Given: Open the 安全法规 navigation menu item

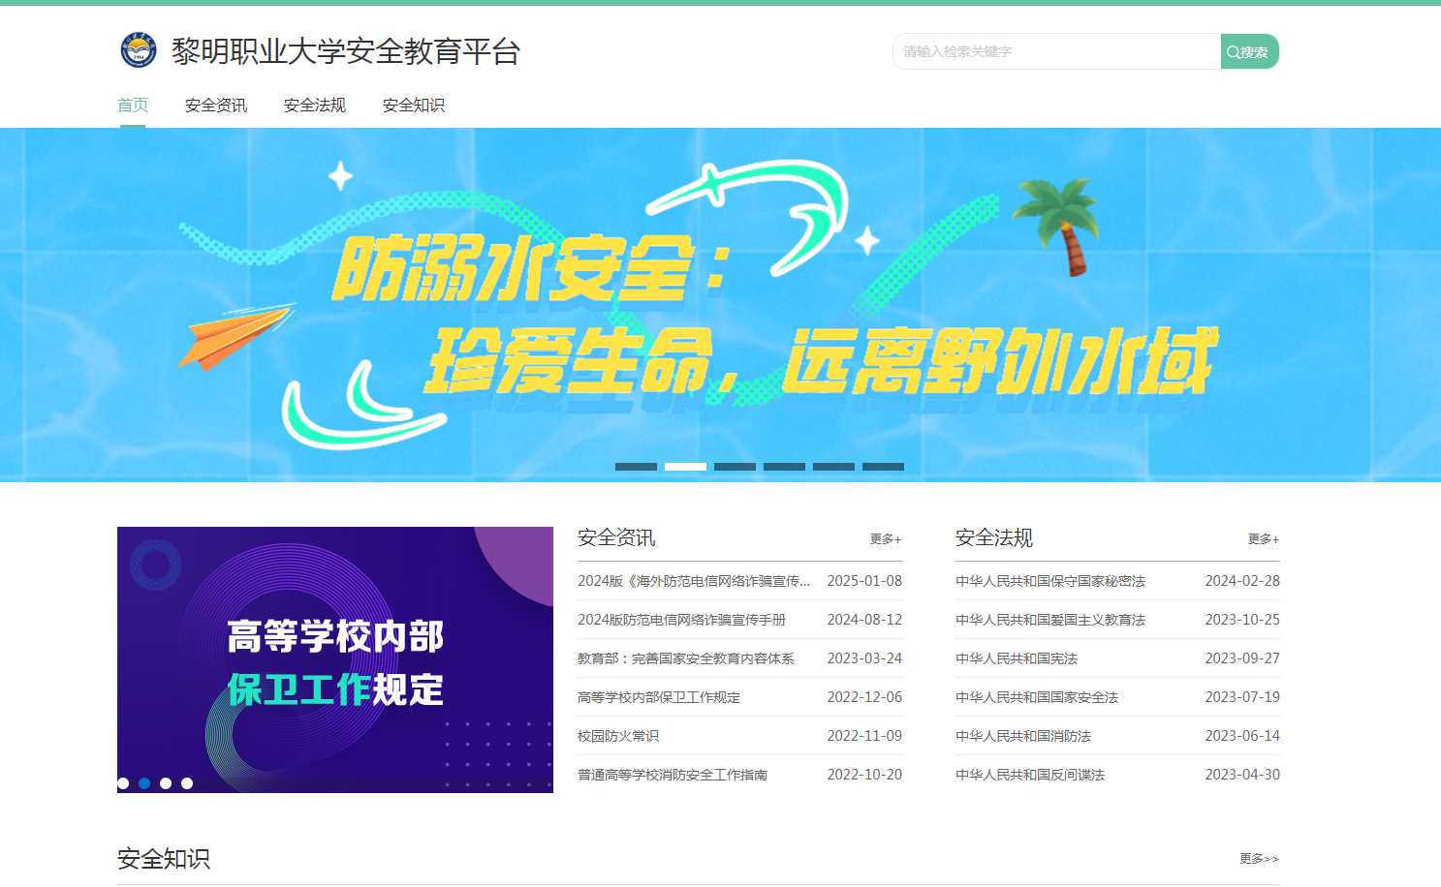Looking at the screenshot, I should pyautogui.click(x=315, y=106).
